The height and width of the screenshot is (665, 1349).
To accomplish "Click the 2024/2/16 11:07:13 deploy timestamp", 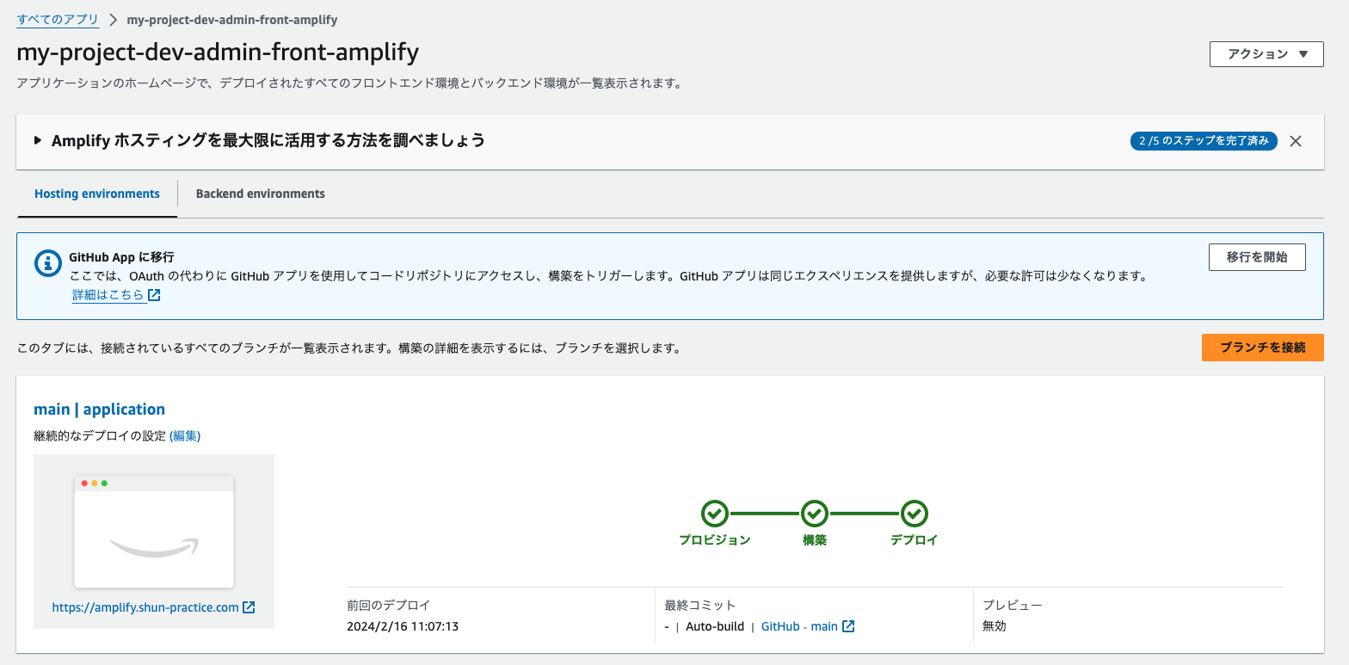I will [403, 626].
